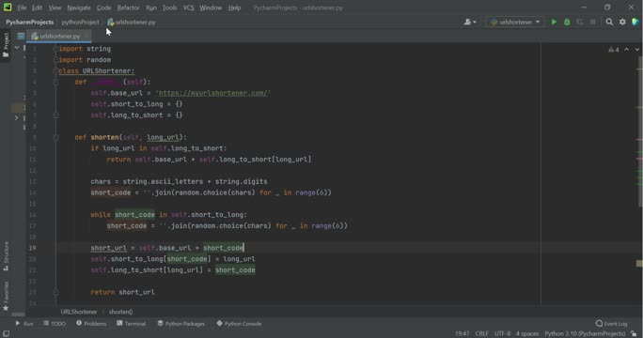This screenshot has height=338, width=643.
Task: Start debugging with the bug icon
Action: pos(567,23)
